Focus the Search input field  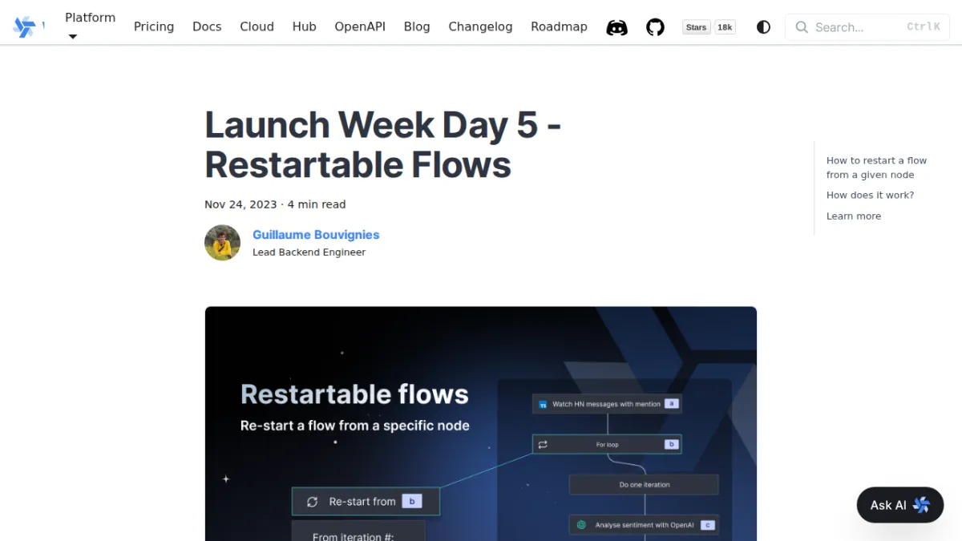pos(867,27)
